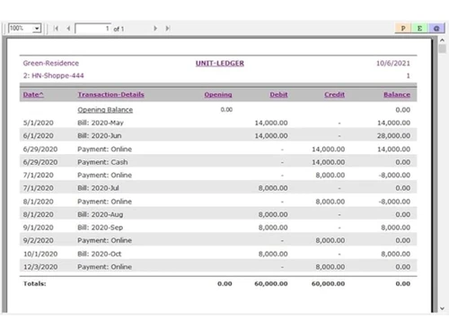
Task: Click the 'of 1' page count text
Action: tap(119, 29)
